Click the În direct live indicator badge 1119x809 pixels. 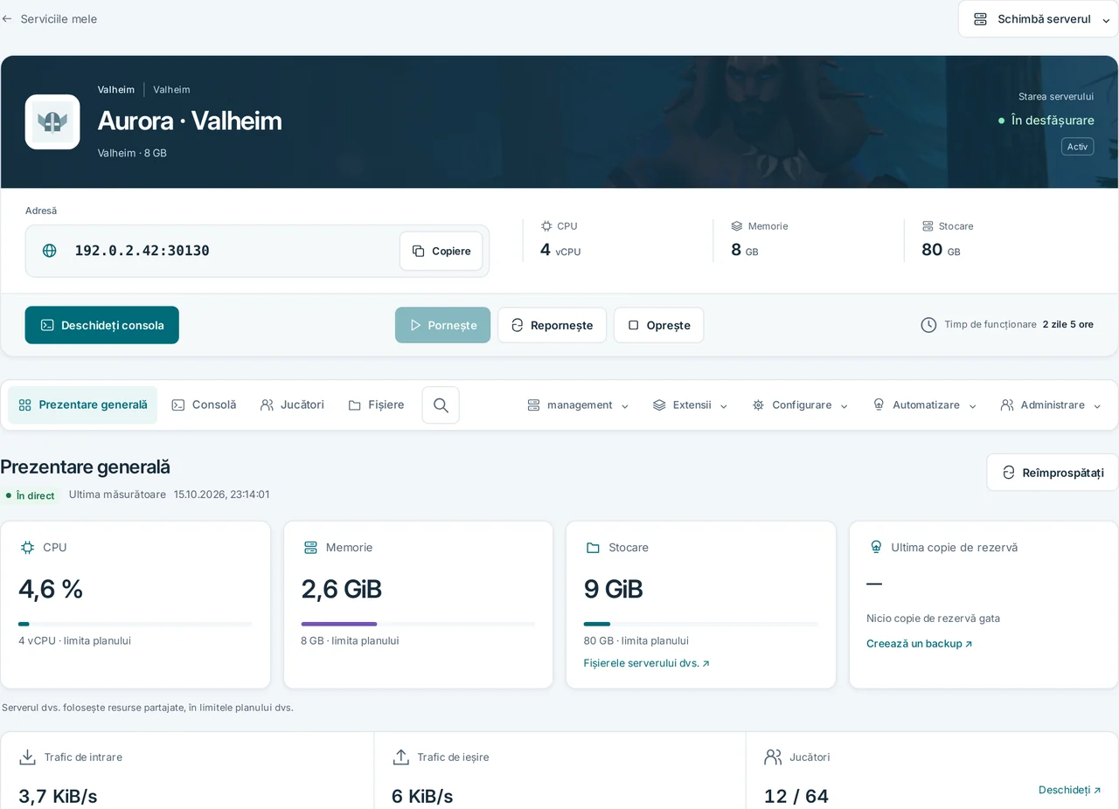(x=31, y=495)
